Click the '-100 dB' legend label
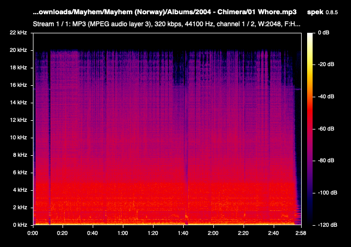 coord(327,192)
